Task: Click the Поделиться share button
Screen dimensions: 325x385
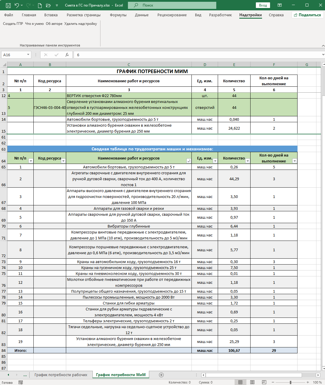Action: (x=308, y=15)
